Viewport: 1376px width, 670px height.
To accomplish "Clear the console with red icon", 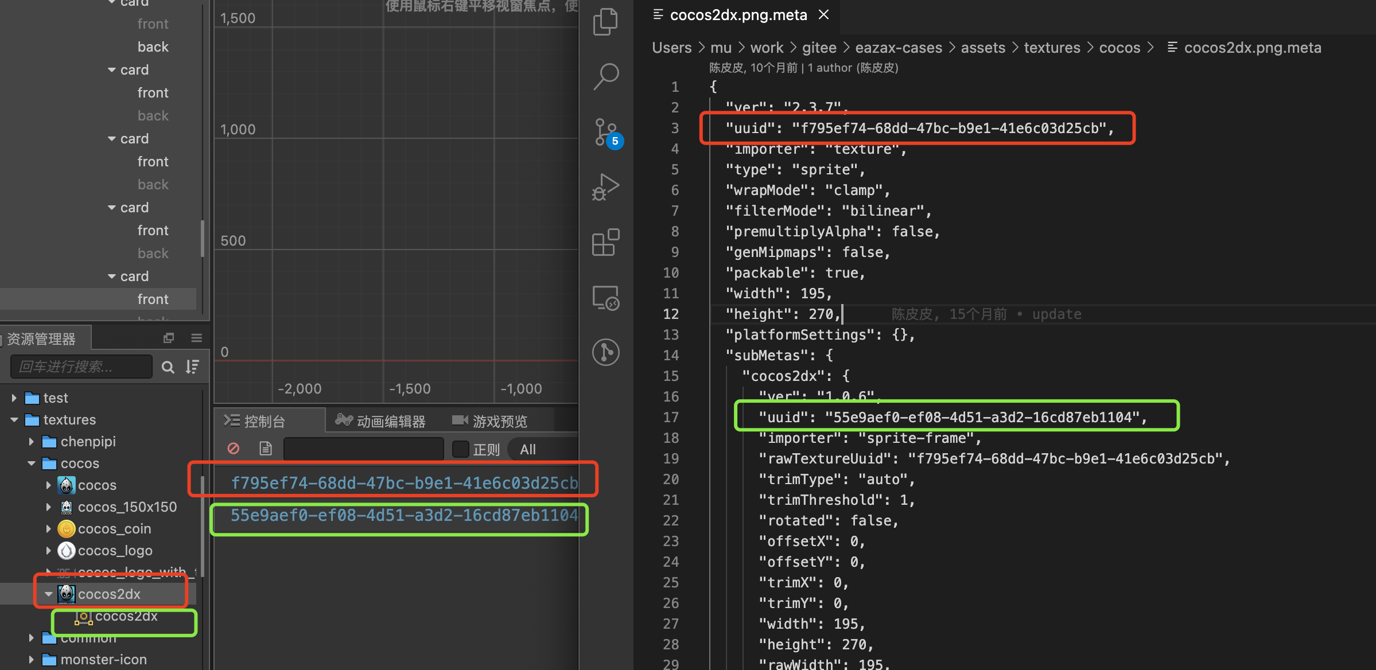I will click(233, 449).
